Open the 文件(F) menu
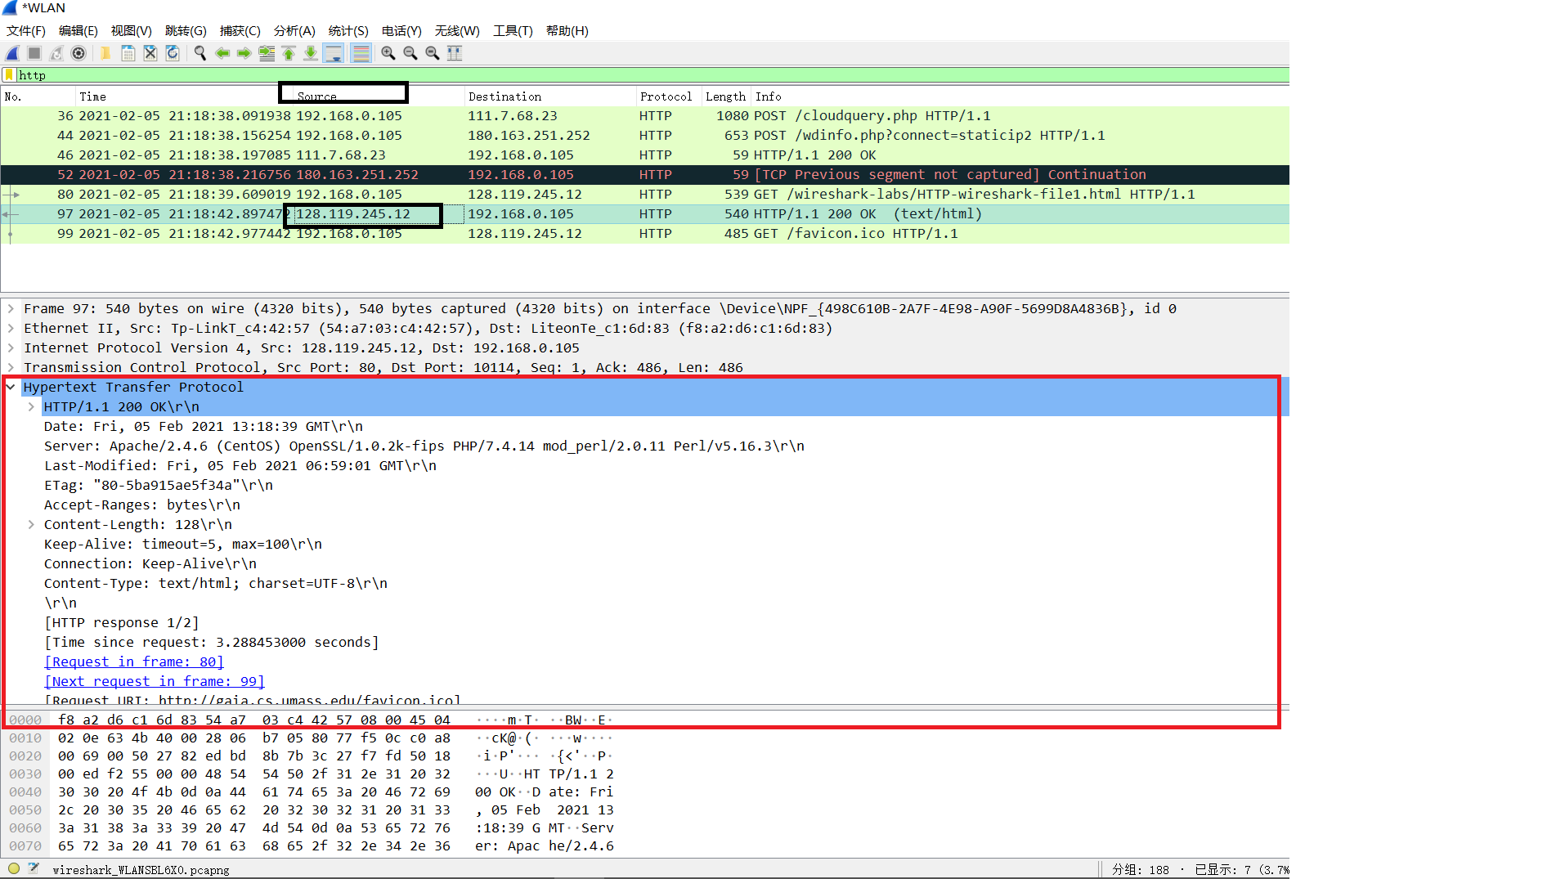The width and height of the screenshot is (1565, 879). (26, 31)
